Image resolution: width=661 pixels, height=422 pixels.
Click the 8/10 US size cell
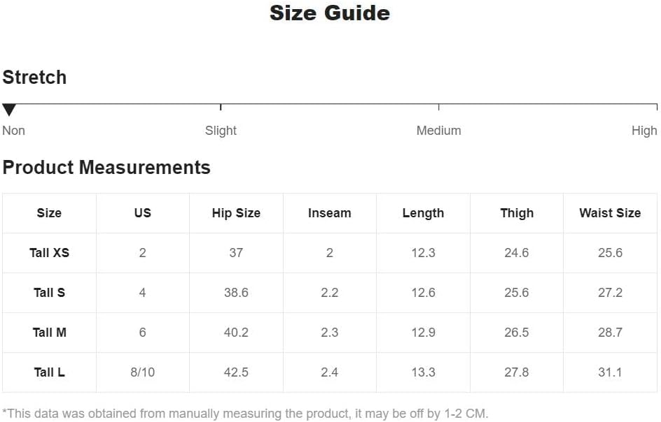(x=142, y=372)
